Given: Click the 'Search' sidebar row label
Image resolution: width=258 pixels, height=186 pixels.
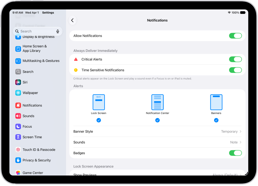Looking at the screenshot, I should click(x=28, y=71).
